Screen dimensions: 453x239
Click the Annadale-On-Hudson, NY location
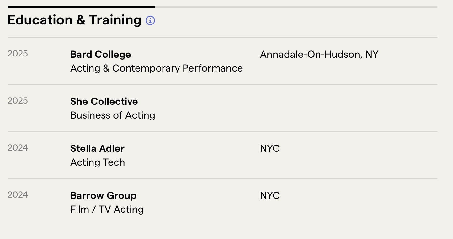click(x=319, y=55)
